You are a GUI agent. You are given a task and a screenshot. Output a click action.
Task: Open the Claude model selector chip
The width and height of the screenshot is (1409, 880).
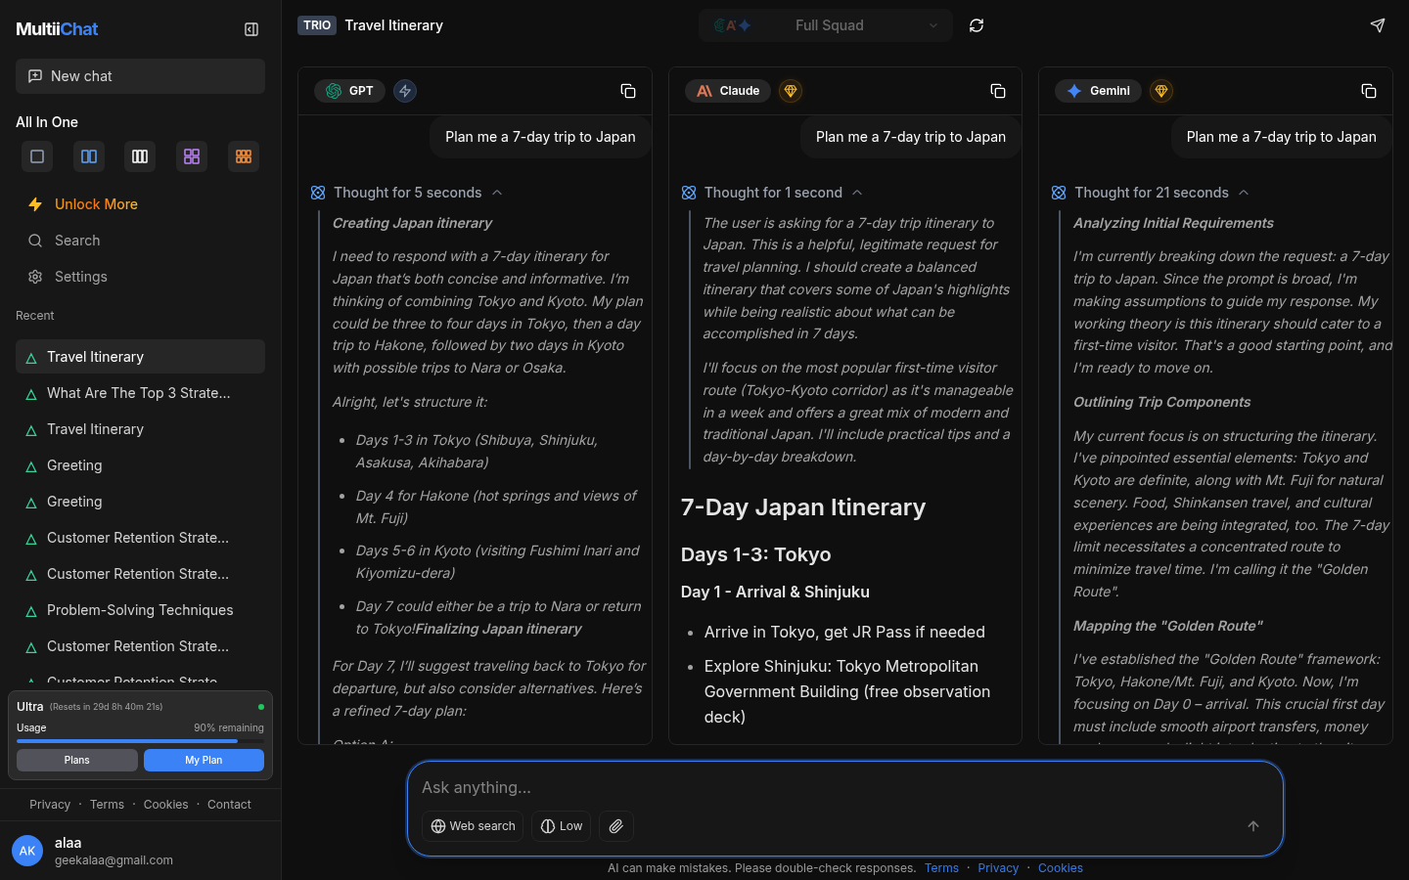click(x=728, y=91)
